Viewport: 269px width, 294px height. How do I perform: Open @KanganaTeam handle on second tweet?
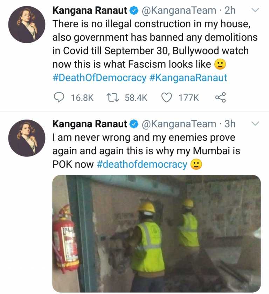click(x=179, y=124)
